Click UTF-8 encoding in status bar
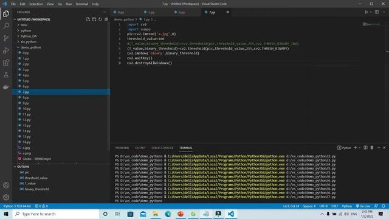The height and width of the screenshot is (219, 389). [323, 206]
